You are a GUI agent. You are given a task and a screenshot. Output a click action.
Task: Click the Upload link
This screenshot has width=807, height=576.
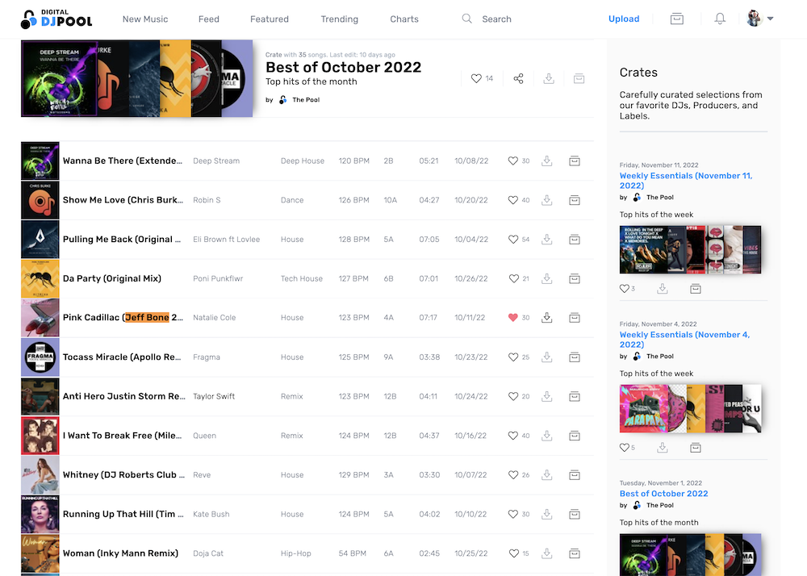pyautogui.click(x=624, y=19)
